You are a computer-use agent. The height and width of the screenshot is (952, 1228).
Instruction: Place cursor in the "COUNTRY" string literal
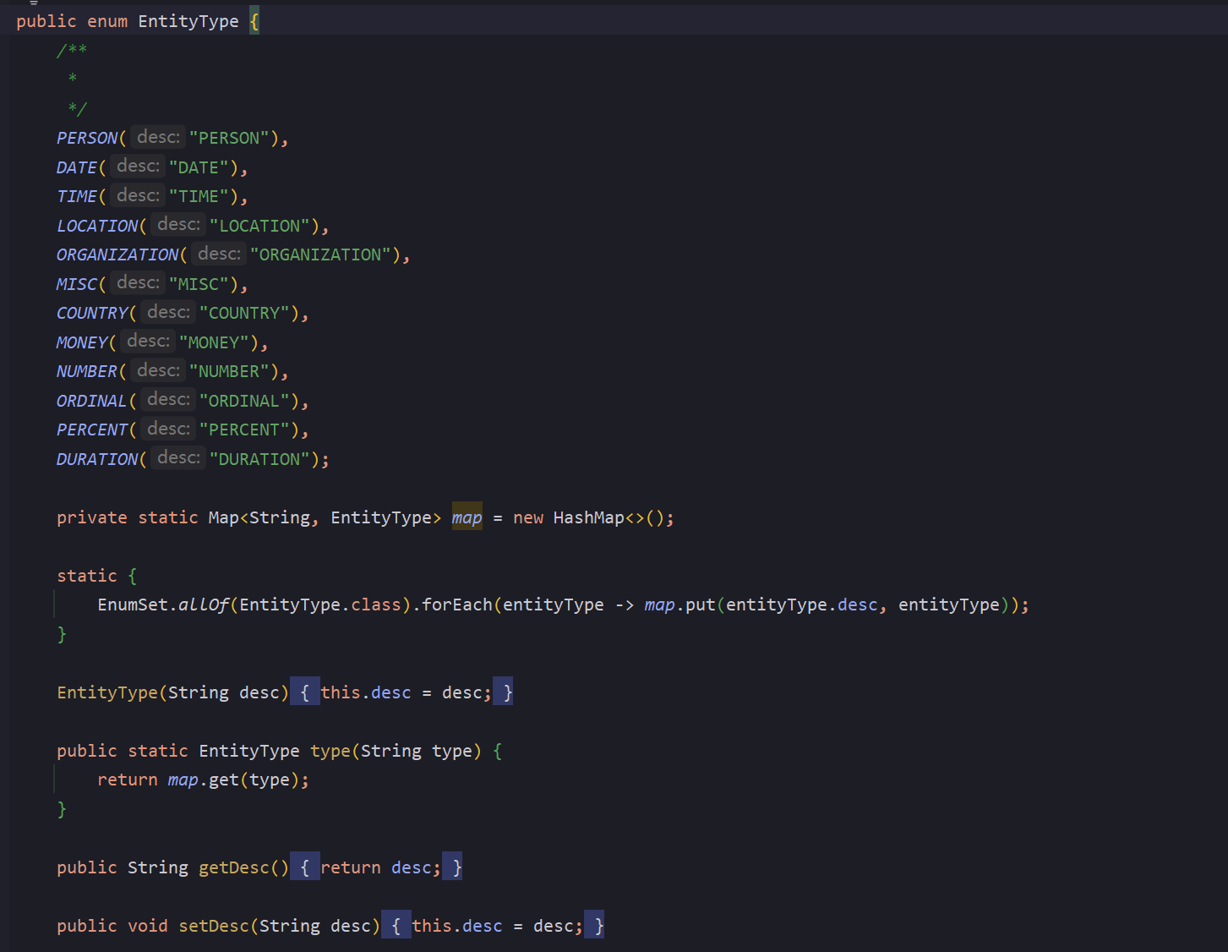point(244,313)
